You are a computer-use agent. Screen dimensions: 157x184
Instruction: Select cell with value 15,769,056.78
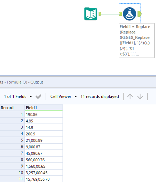43,179
